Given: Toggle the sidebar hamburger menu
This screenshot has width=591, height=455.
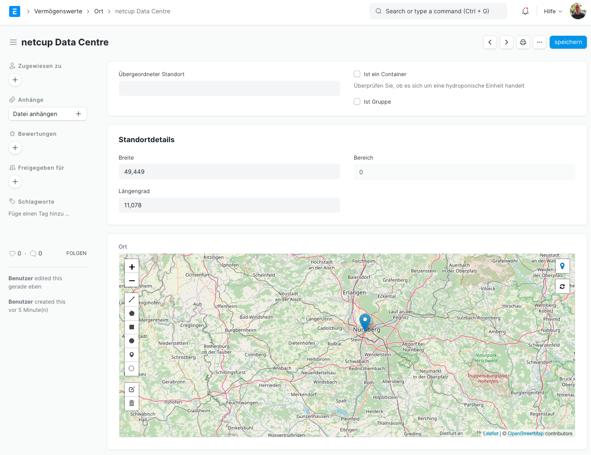Looking at the screenshot, I should click(13, 42).
